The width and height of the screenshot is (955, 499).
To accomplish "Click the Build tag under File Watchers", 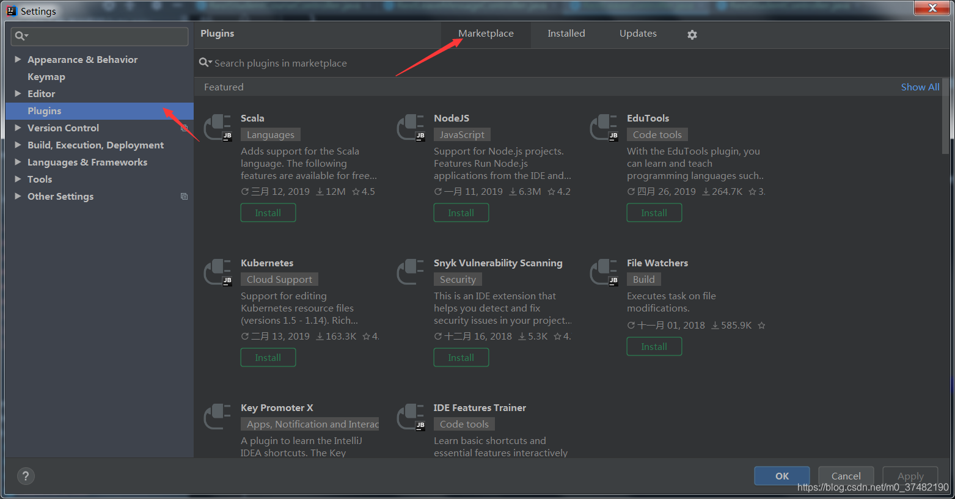I will coord(644,279).
